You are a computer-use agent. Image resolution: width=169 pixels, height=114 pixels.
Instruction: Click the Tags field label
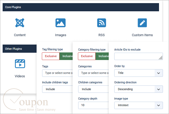(45, 66)
